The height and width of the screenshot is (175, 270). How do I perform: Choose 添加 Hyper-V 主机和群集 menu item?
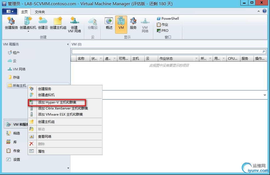point(65,102)
